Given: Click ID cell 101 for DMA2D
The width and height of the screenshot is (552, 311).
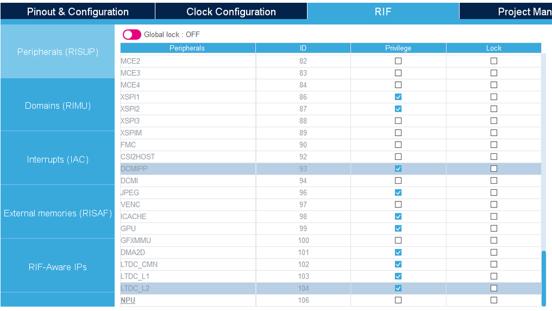Looking at the screenshot, I should [303, 252].
